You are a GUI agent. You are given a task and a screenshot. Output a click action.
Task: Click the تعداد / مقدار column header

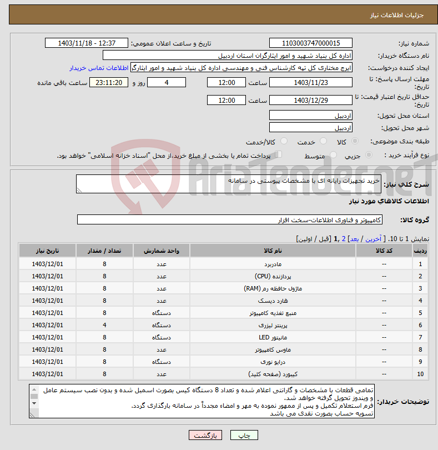coord(104,251)
